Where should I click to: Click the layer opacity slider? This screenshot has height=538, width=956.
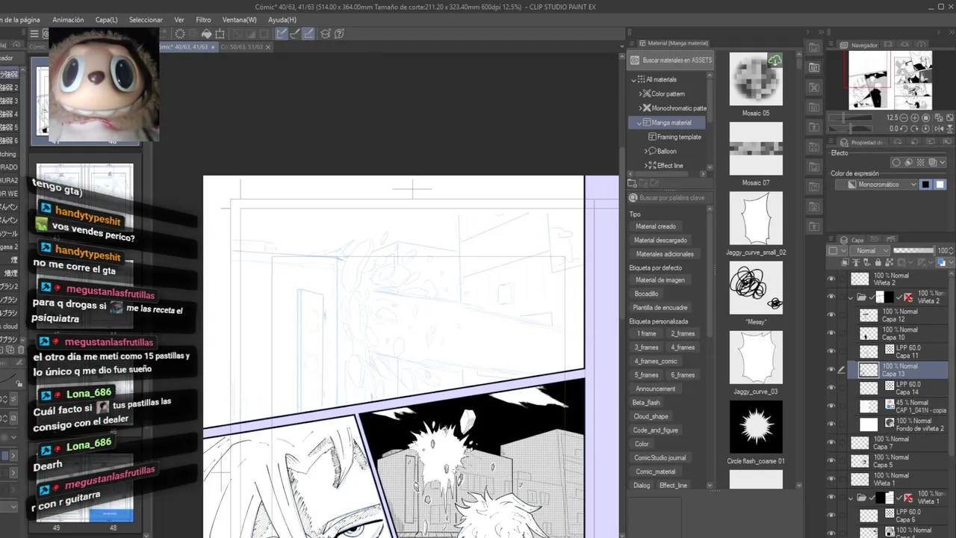(x=913, y=250)
